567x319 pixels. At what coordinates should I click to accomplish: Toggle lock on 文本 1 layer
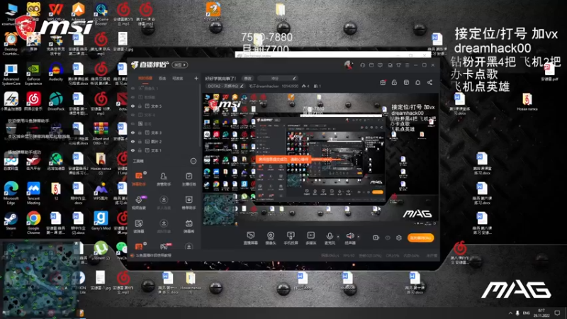point(140,150)
